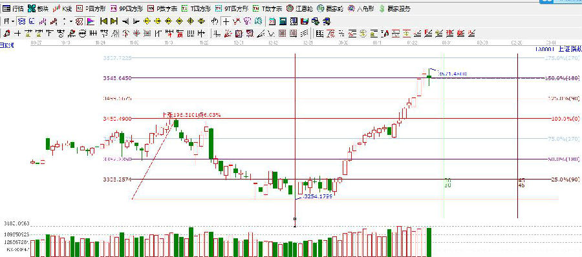The image size is (582, 257).
Task: Open the 江恩轮 Gann wheel tool
Action: point(300,8)
